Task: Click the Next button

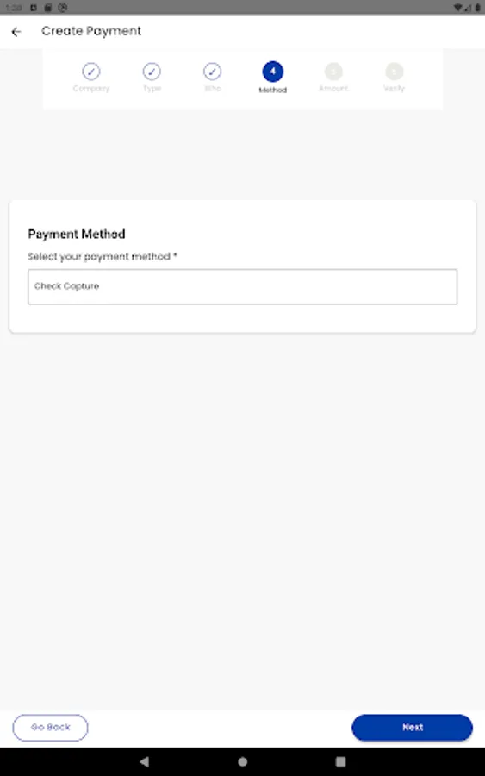Action: (x=412, y=727)
